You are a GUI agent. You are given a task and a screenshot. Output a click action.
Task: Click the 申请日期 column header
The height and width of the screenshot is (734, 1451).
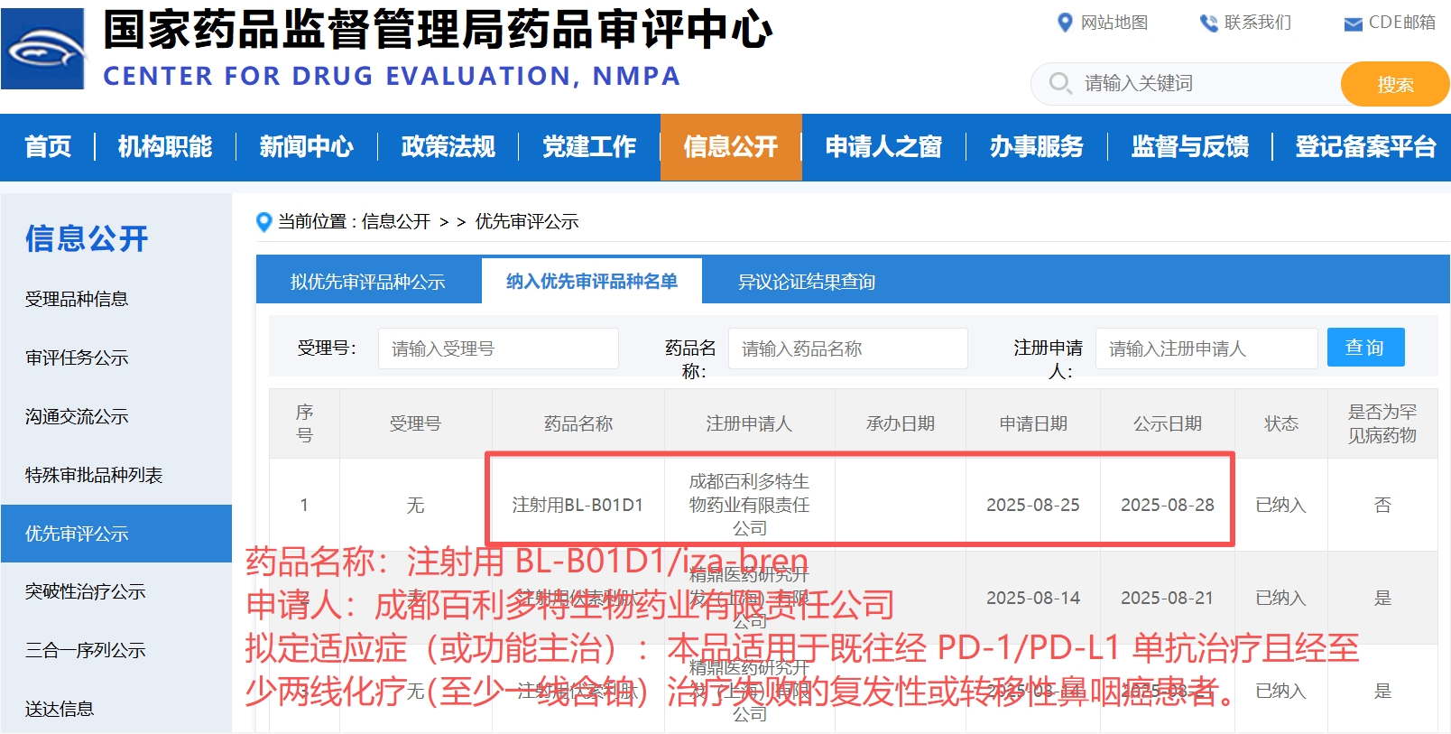coord(1033,423)
